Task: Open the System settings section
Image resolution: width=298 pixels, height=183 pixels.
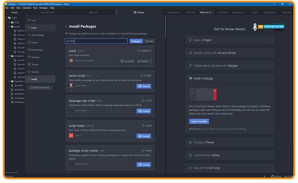Action: coord(35,43)
